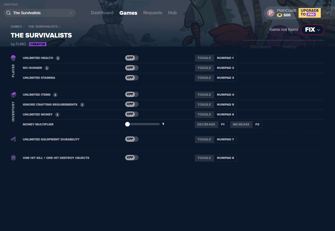Turn on Unlimited Stamina switch
335x231 pixels.
click(132, 78)
